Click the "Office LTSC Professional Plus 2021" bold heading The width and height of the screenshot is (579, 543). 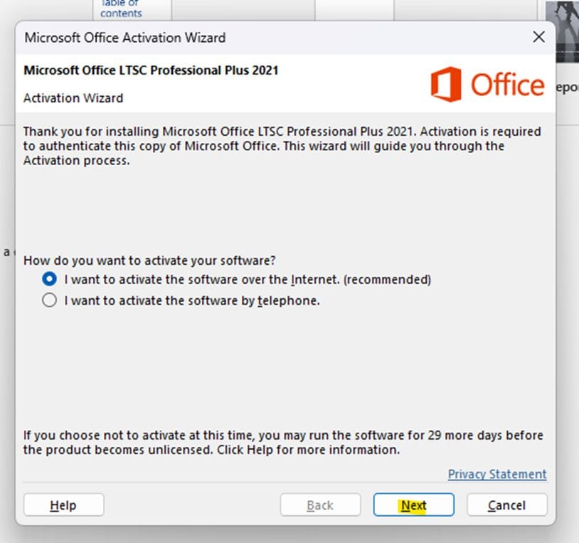point(151,70)
